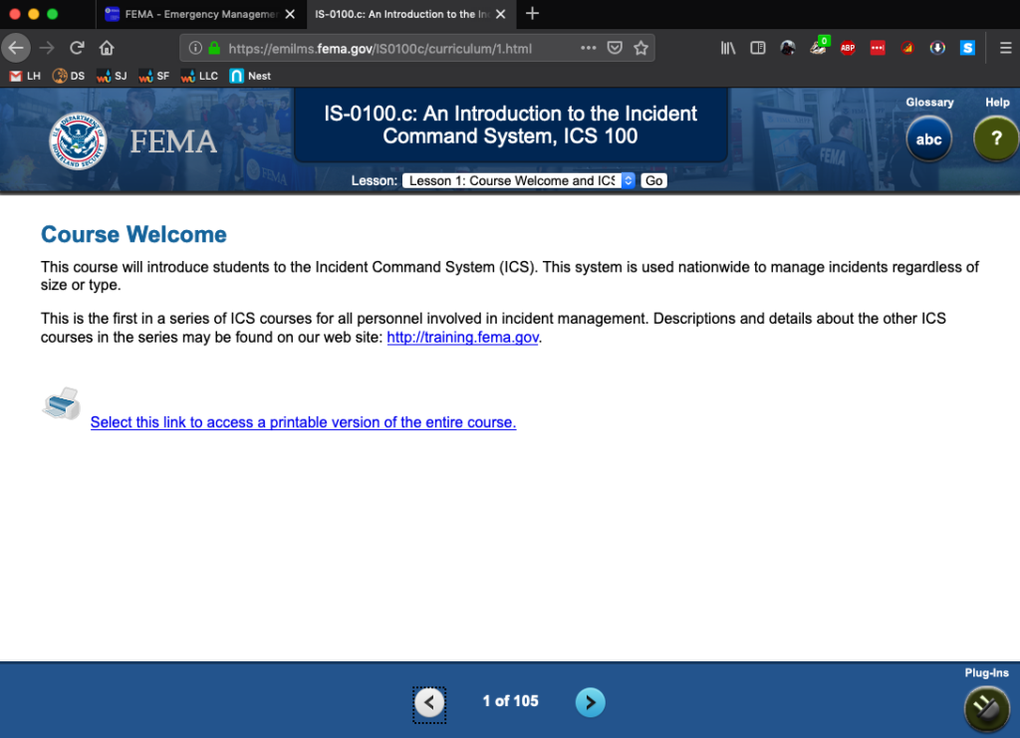
Task: Open the Plug-Ins icon
Action: point(986,708)
